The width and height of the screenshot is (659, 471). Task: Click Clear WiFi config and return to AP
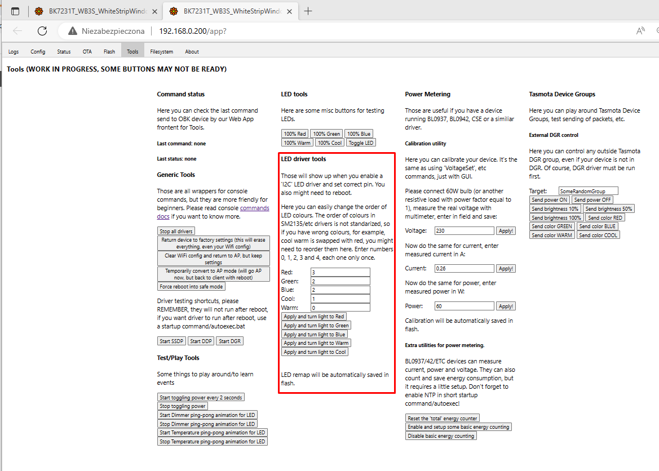tap(214, 259)
